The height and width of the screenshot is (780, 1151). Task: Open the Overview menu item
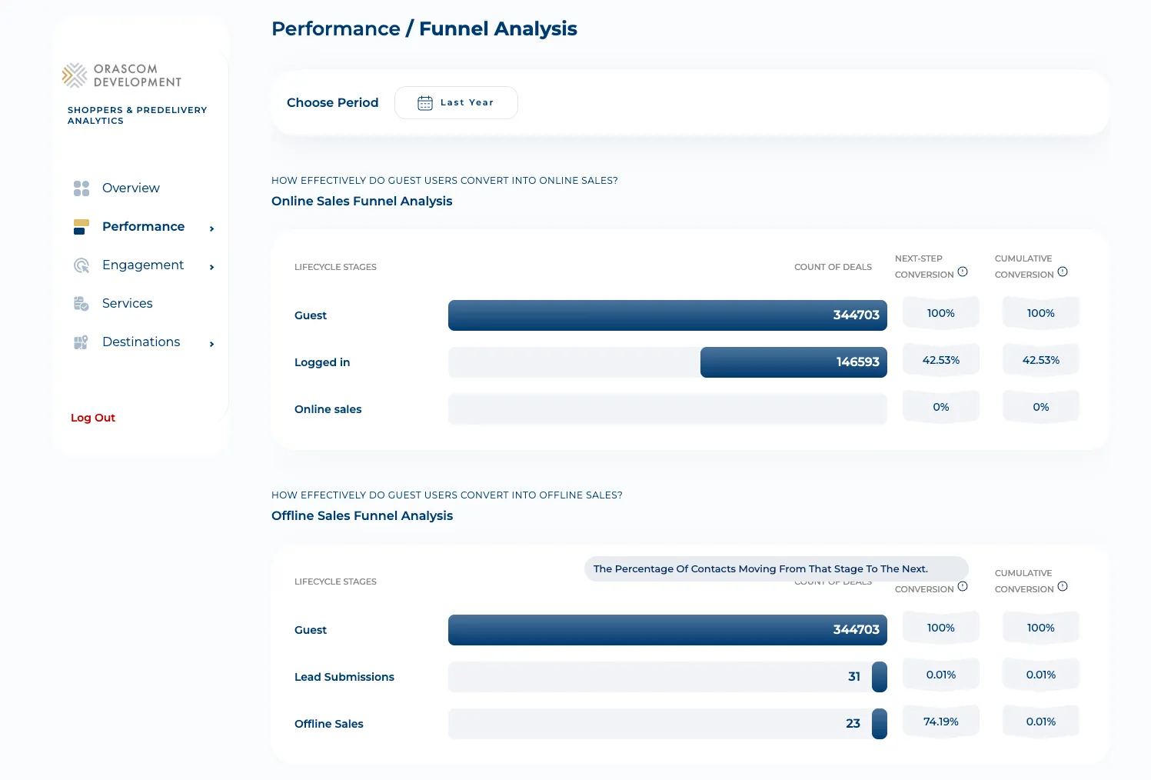(x=131, y=188)
